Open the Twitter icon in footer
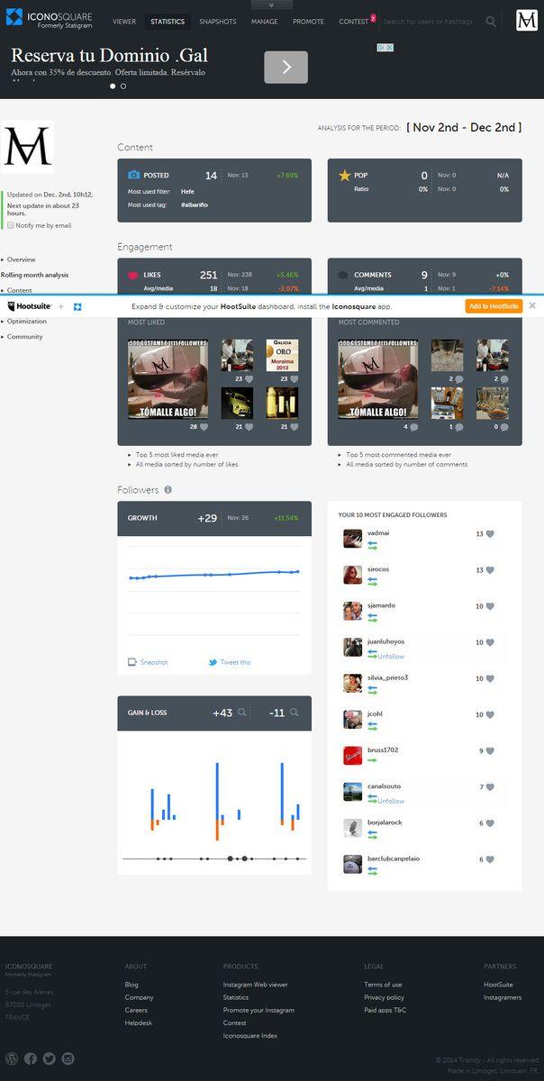The width and height of the screenshot is (544, 1081). (49, 1058)
